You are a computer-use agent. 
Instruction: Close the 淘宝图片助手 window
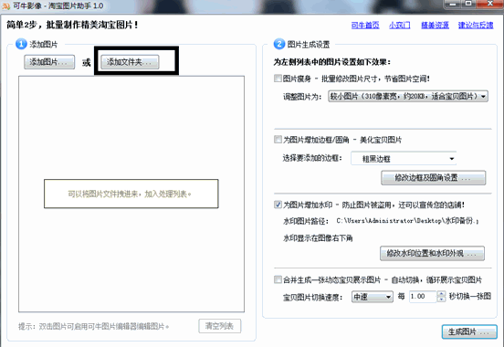pos(490,4)
